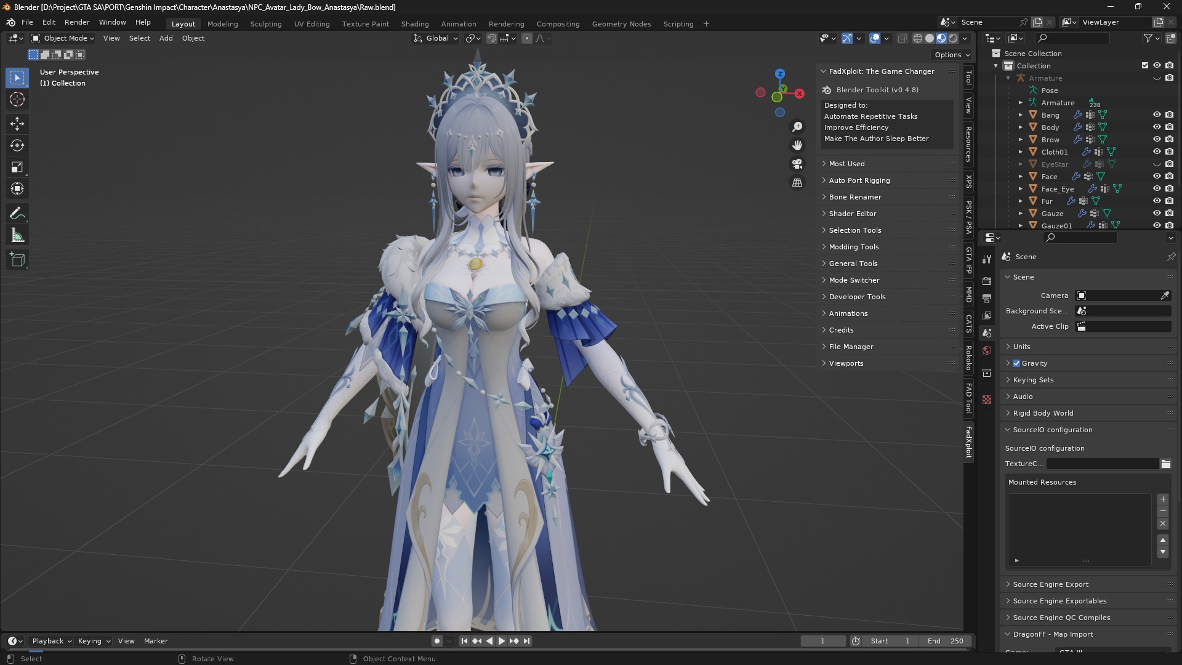Hide the Bang object in viewport

coord(1157,115)
